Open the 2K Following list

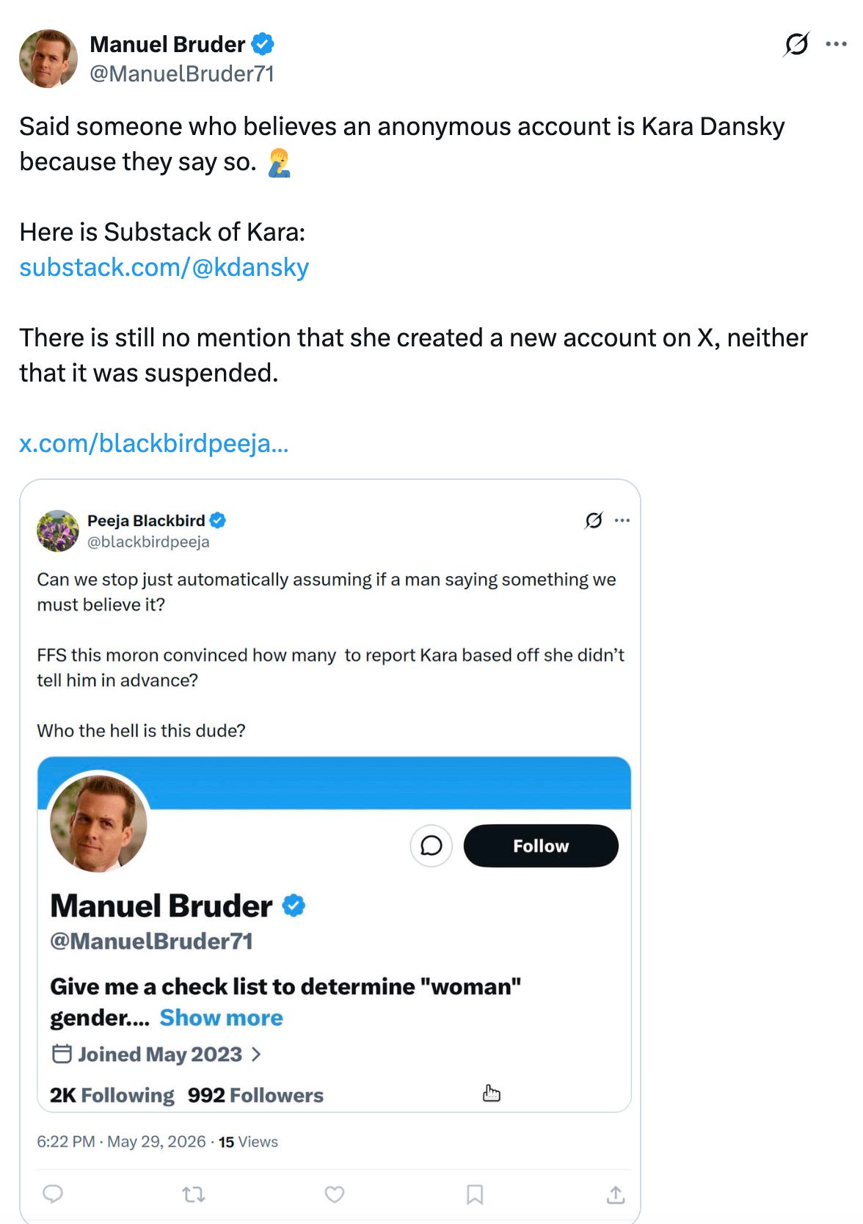tap(112, 1095)
